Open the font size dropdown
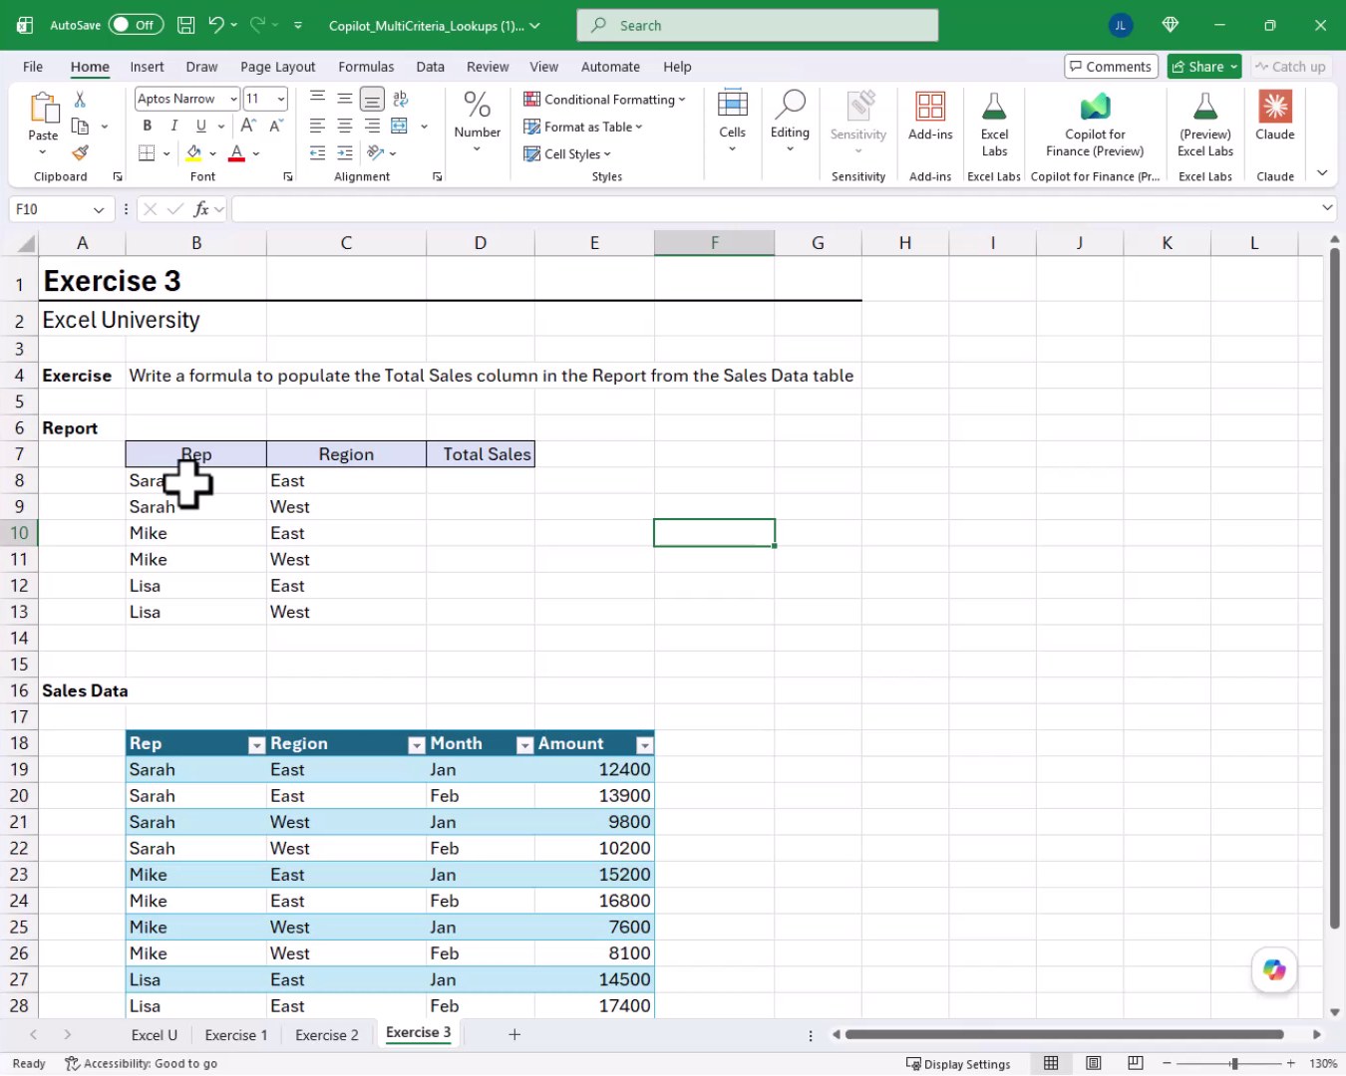 coord(281,99)
